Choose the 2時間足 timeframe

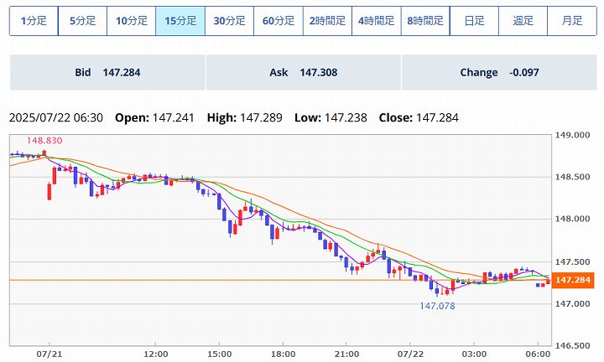point(327,21)
